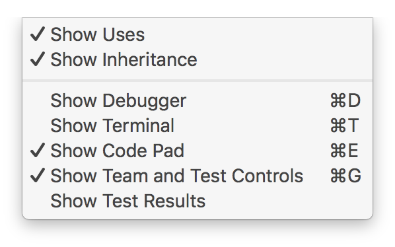This screenshot has width=395, height=247.
Task: Enable the empty check area beside Show Debugger
Action: point(38,100)
